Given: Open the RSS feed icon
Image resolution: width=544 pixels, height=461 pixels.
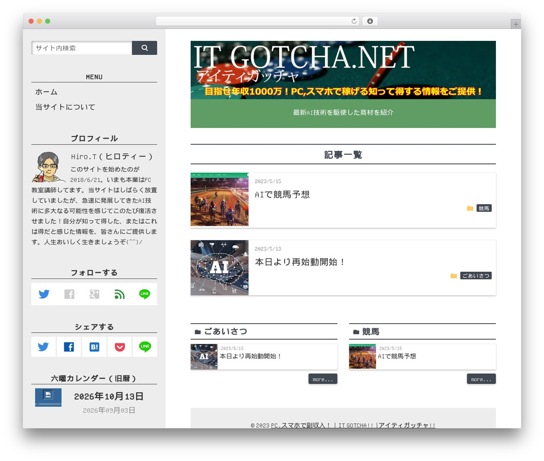Looking at the screenshot, I should point(119,294).
